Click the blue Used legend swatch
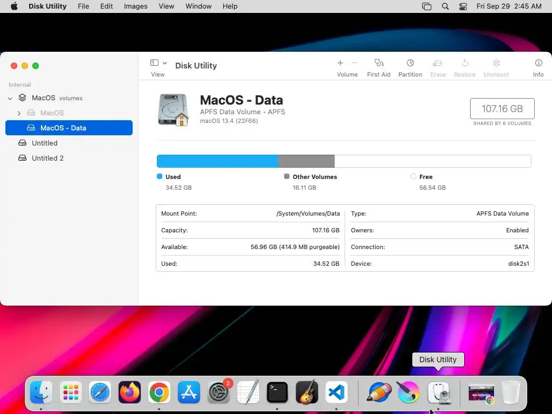 click(x=160, y=176)
